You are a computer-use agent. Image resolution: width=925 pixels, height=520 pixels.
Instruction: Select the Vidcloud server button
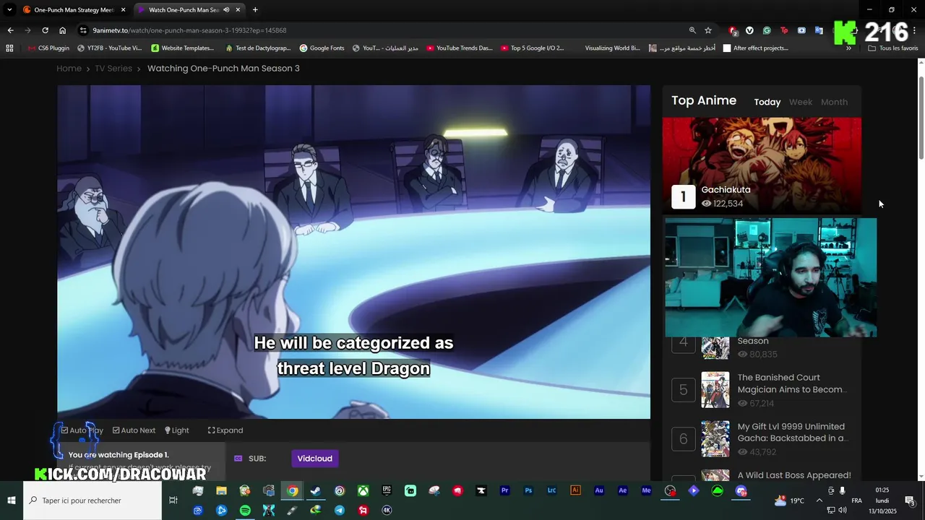pos(314,459)
